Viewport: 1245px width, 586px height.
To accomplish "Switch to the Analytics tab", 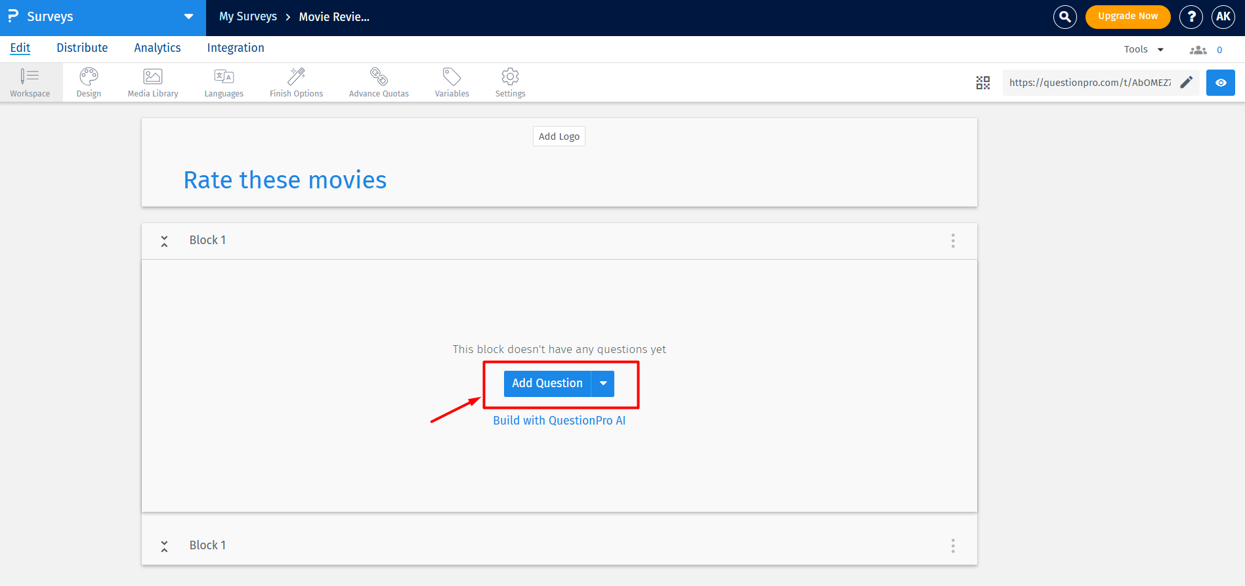I will click(157, 48).
